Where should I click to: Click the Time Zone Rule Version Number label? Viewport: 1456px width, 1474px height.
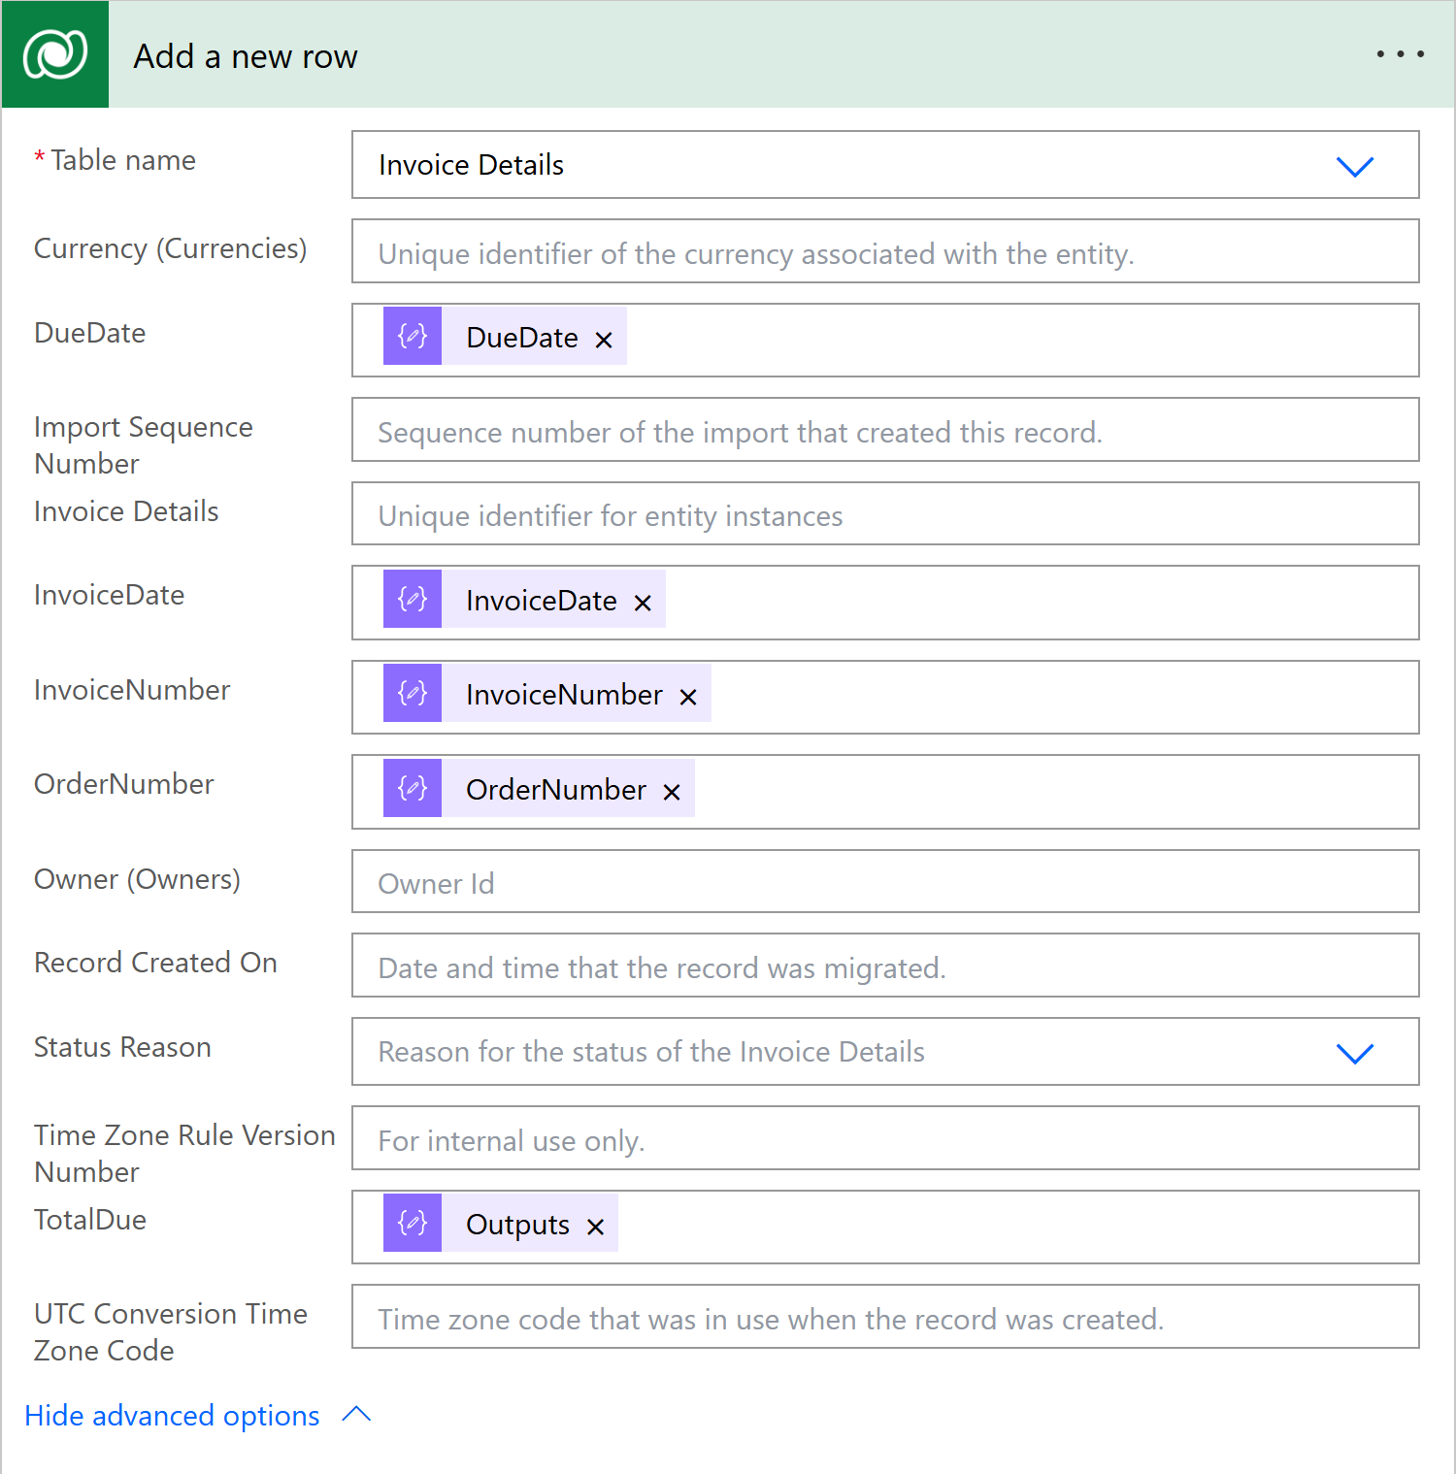(x=184, y=1154)
